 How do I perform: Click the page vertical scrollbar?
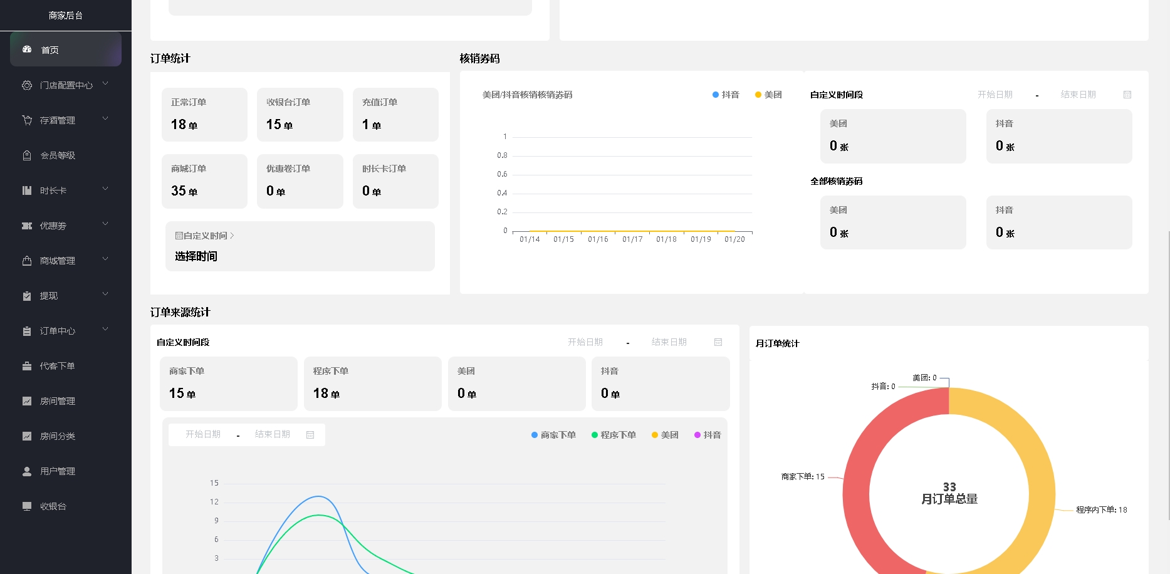pos(1168,375)
